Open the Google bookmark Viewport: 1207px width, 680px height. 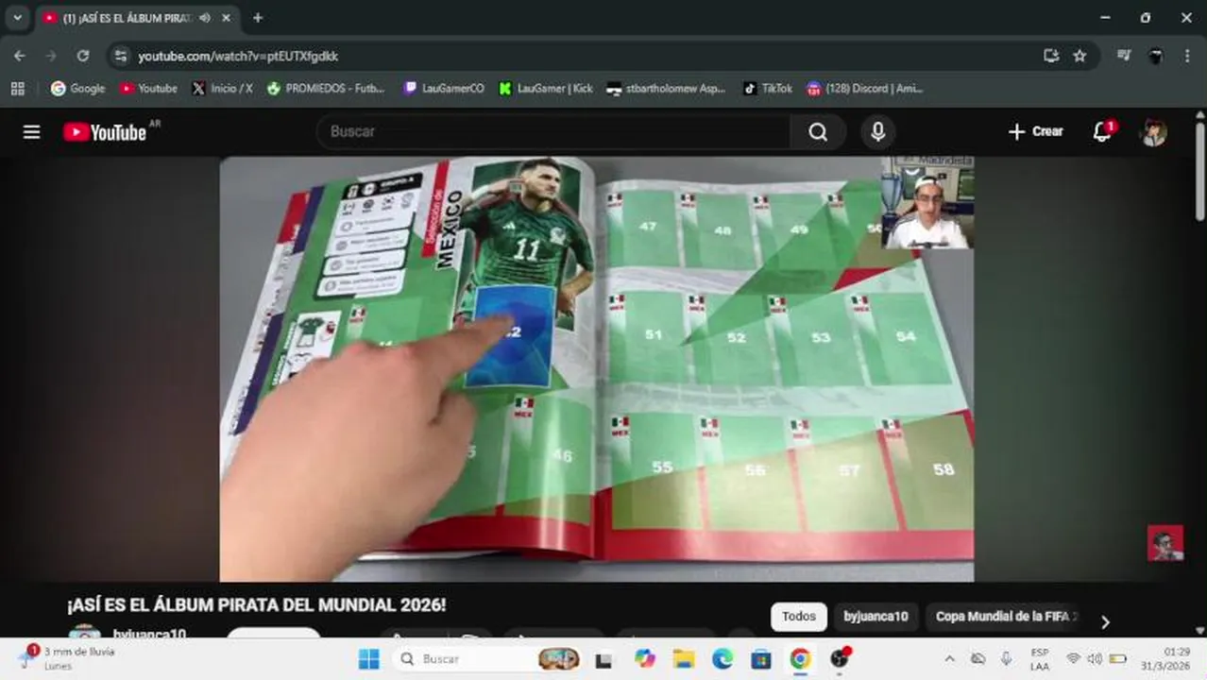[77, 88]
